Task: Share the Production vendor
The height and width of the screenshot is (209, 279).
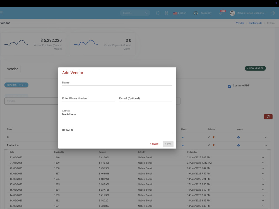Action: coord(182,145)
